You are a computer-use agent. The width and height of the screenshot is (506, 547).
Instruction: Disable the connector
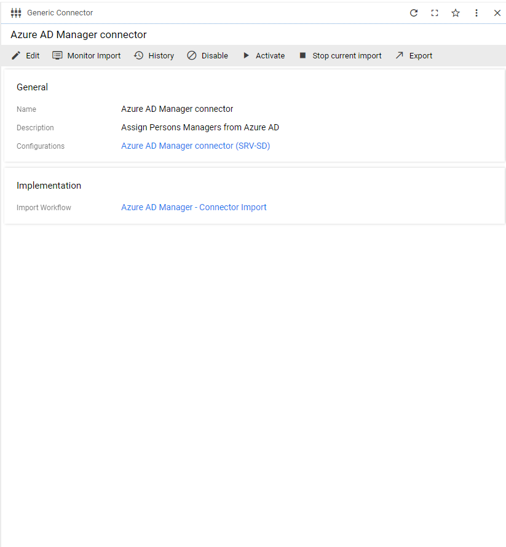tap(208, 56)
